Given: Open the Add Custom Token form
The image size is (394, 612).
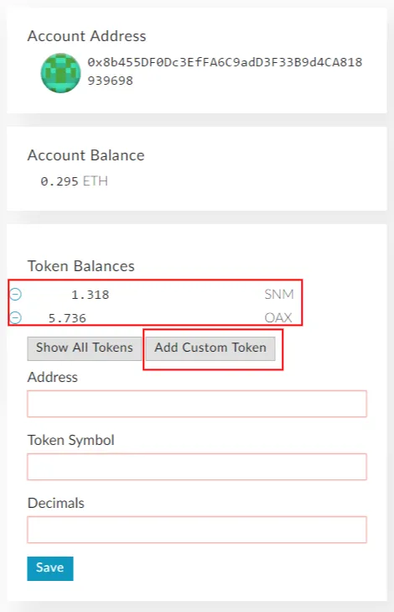Looking at the screenshot, I should 210,348.
